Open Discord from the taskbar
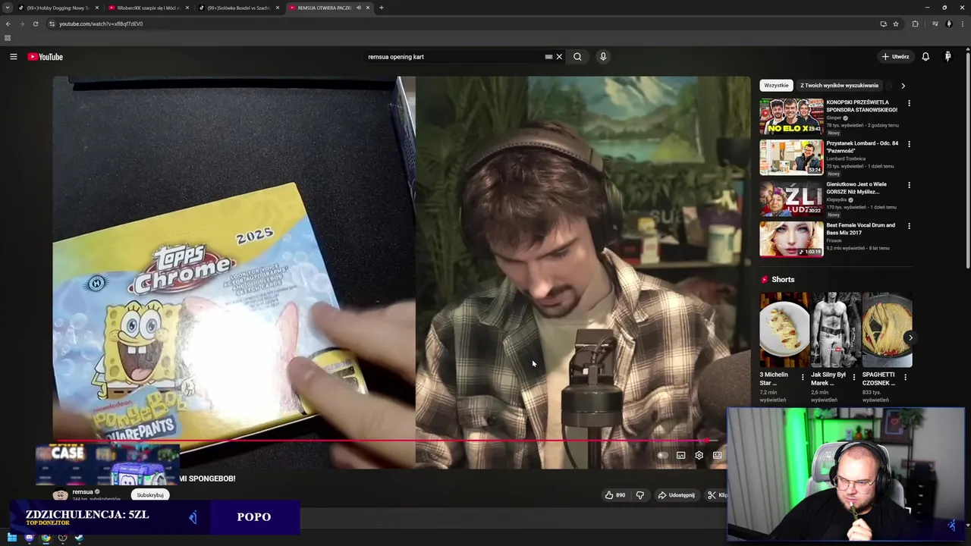This screenshot has height=546, width=971. (x=29, y=538)
